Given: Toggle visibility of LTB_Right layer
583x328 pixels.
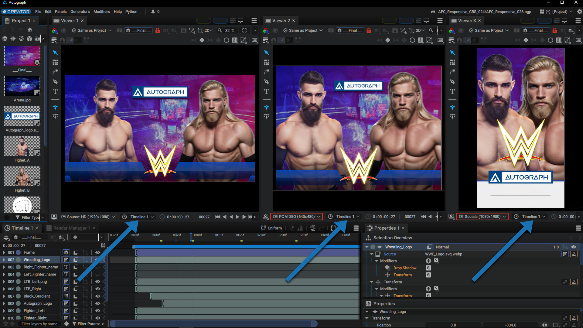Looking at the screenshot, I should [x=98, y=289].
